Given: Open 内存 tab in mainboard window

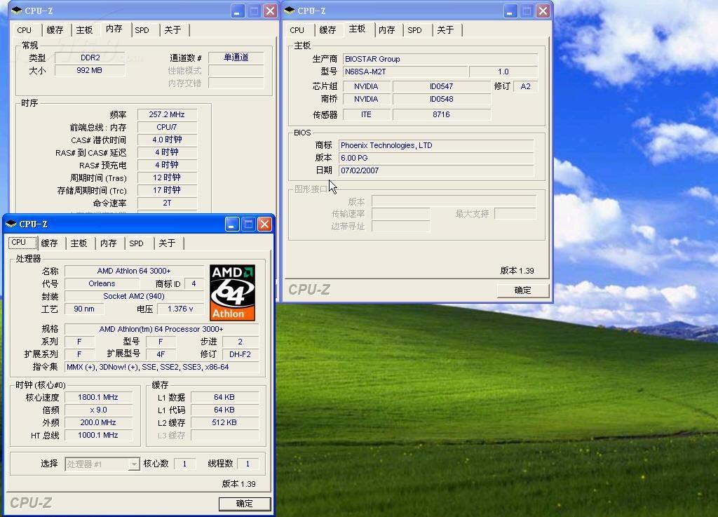Looking at the screenshot, I should [x=387, y=30].
